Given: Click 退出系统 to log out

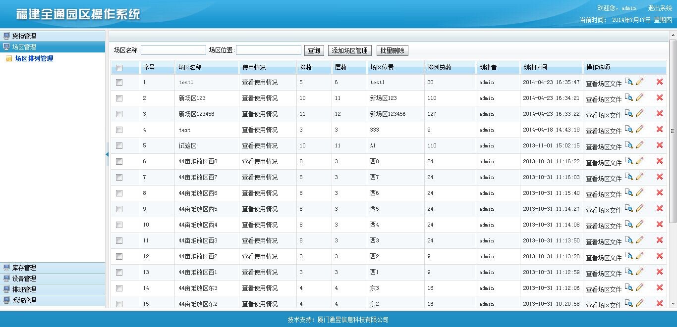Looking at the screenshot, I should pyautogui.click(x=660, y=8).
